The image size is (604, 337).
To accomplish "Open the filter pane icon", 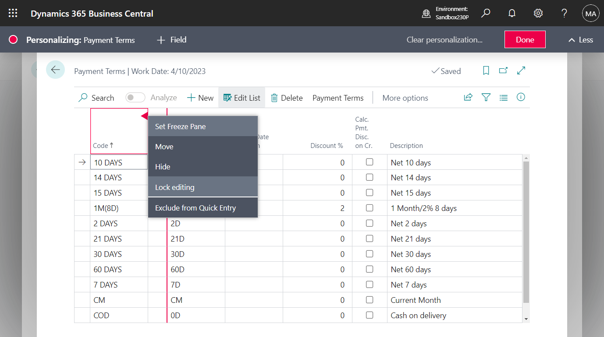I will tap(486, 98).
